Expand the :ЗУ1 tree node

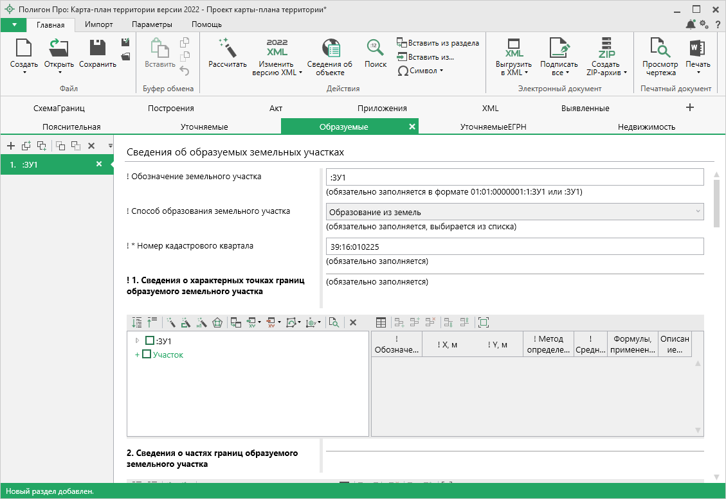pos(137,340)
